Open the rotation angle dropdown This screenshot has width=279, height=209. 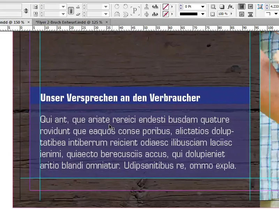point(106,7)
